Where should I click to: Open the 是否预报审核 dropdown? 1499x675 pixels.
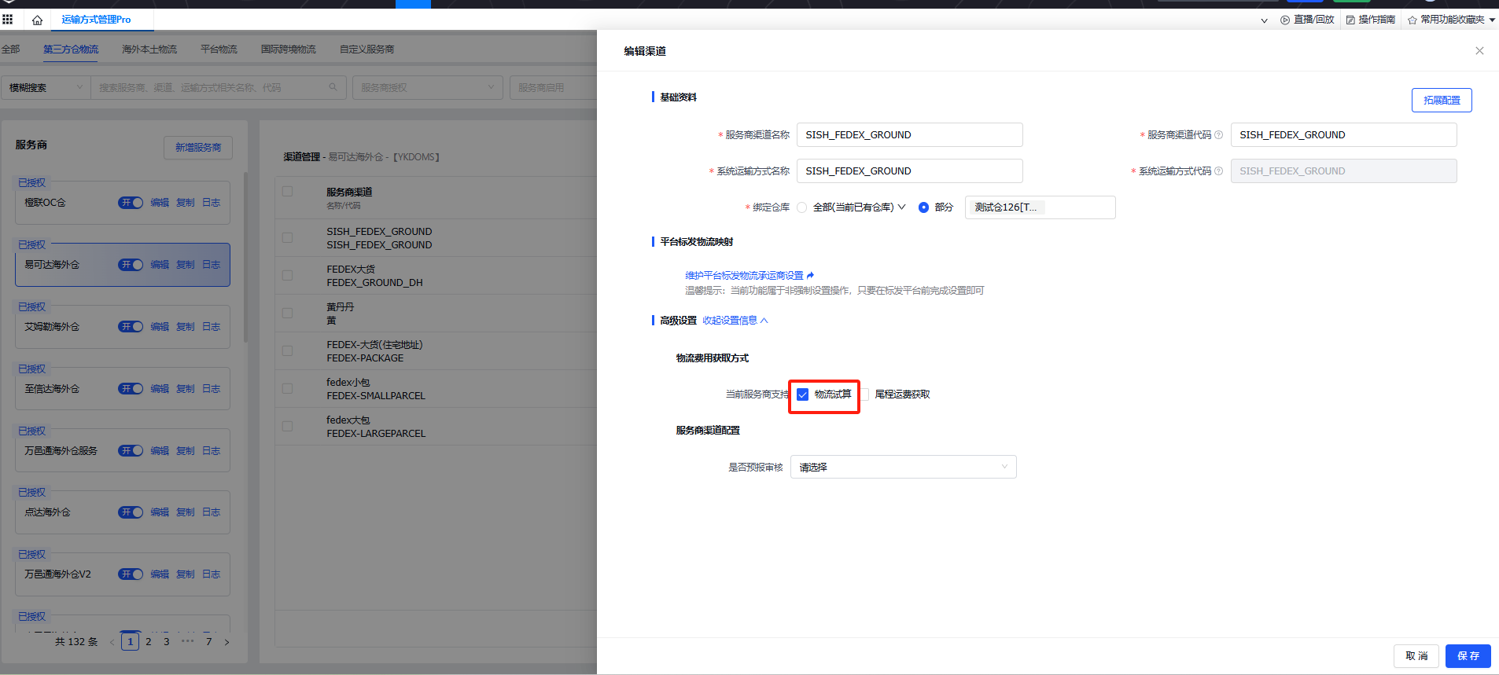[x=903, y=467]
